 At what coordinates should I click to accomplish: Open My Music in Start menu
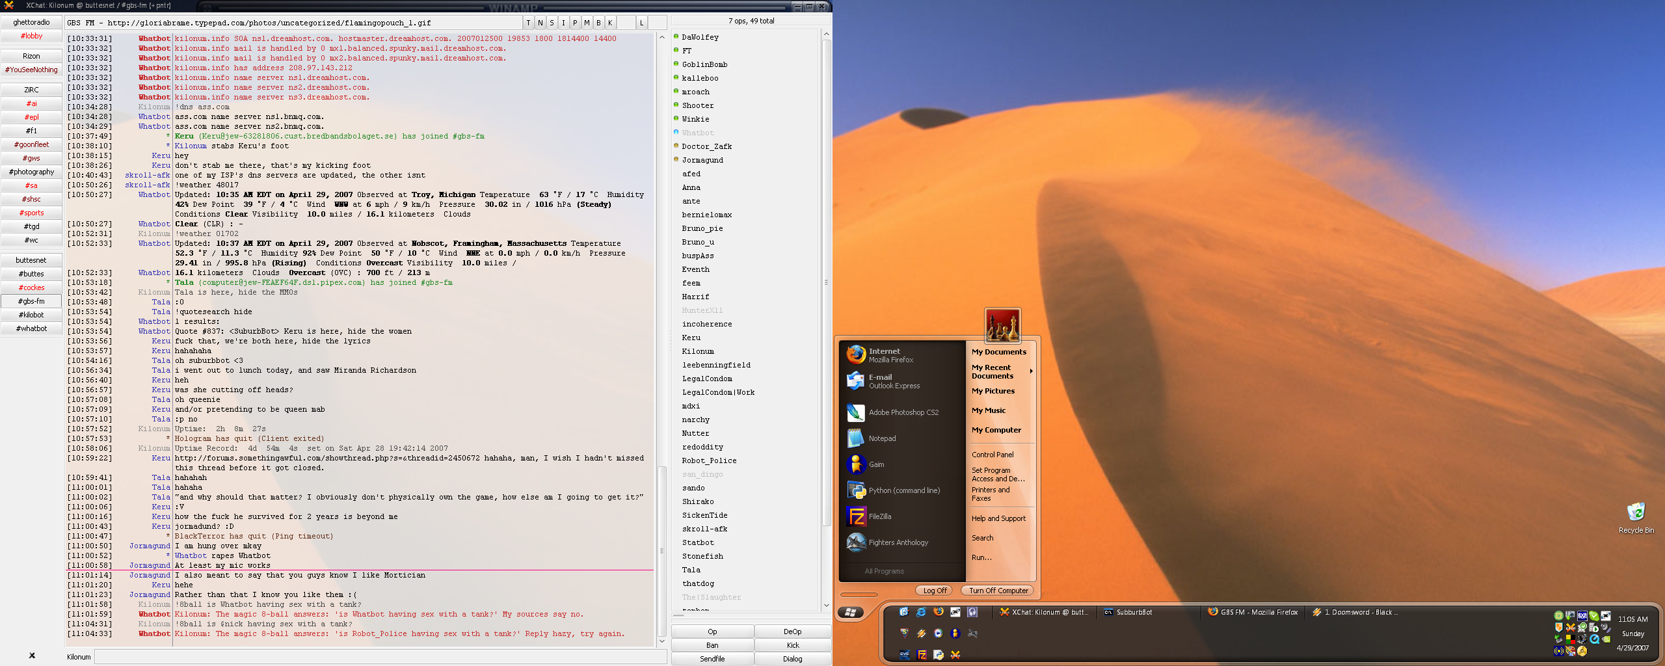989,410
